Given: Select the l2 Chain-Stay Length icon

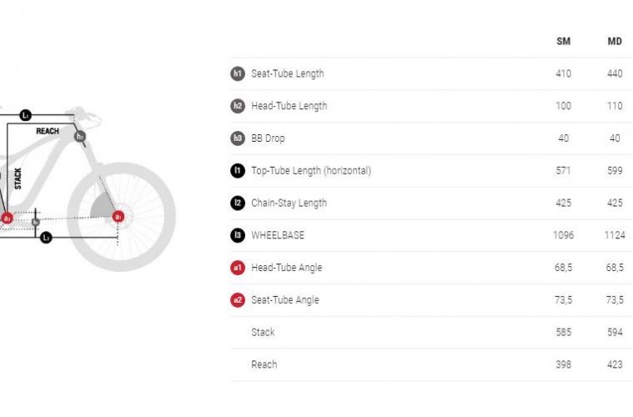Looking at the screenshot, I should pos(238,203).
